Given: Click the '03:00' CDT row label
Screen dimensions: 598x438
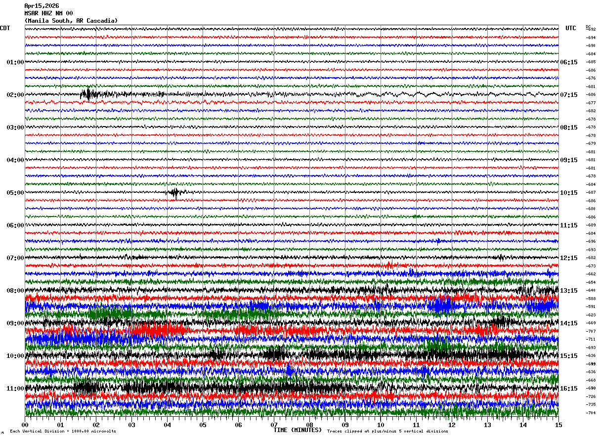Looking at the screenshot, I should (15, 128).
